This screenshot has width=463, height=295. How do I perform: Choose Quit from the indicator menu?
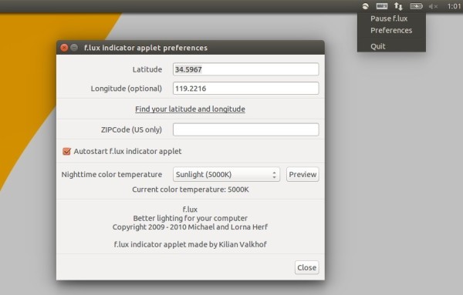[378, 46]
